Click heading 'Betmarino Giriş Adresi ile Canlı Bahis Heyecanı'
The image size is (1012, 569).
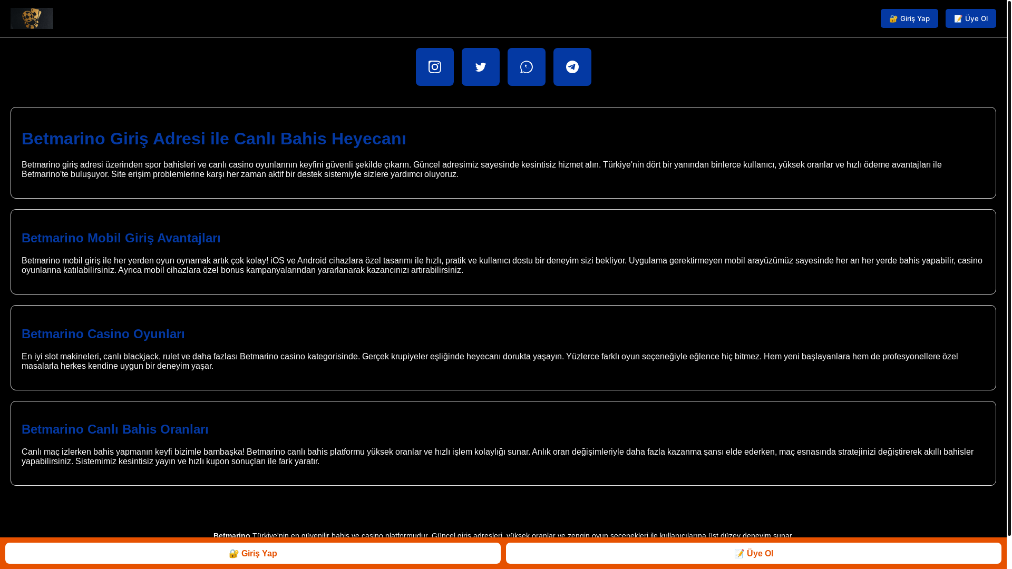[213, 139]
